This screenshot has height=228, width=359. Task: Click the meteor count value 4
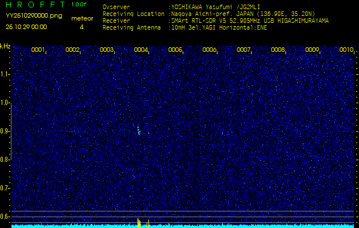[x=82, y=27]
